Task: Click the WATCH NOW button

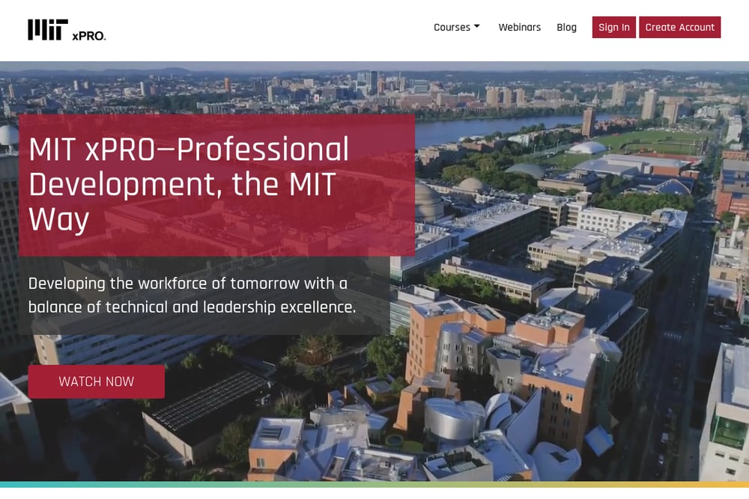Action: coord(97,382)
